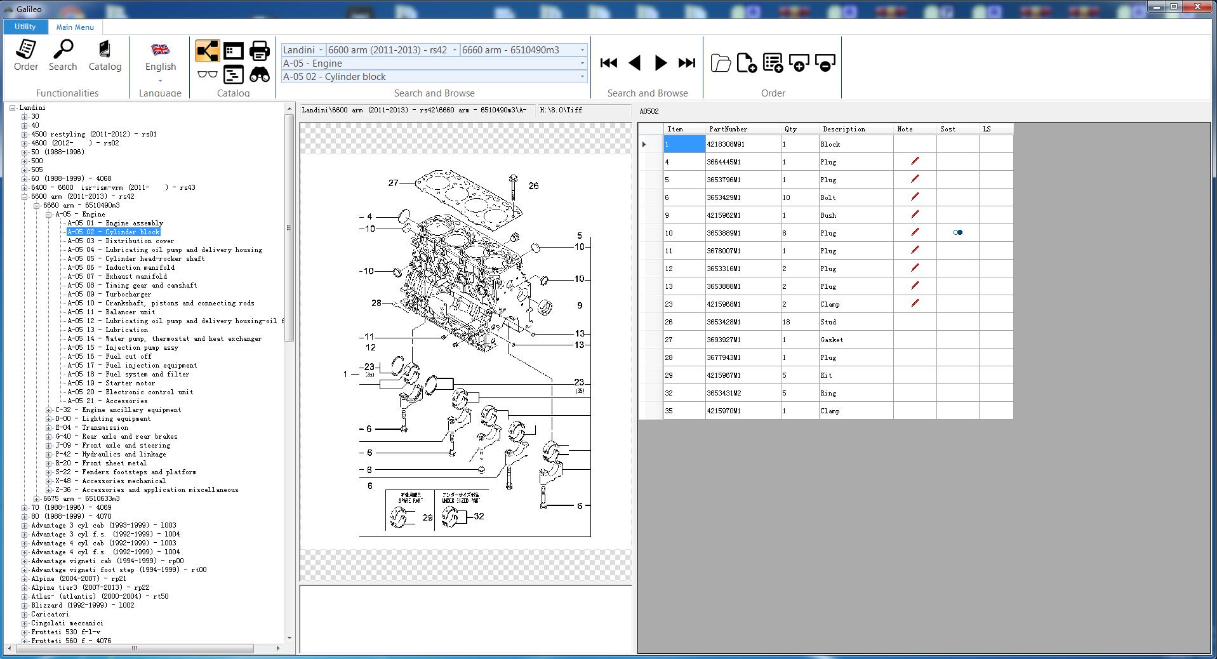Click the English flag language icon
Screen dimensions: 1217x659
click(160, 50)
